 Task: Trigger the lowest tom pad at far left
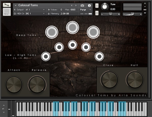click(x=46, y=56)
